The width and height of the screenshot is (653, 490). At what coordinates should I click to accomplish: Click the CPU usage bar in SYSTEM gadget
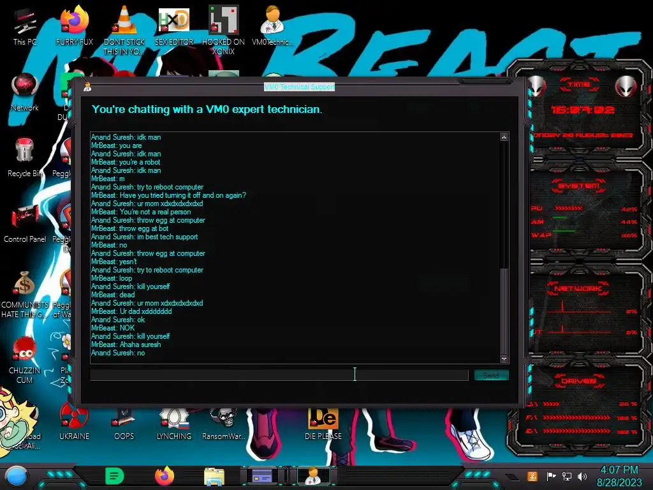(568, 209)
